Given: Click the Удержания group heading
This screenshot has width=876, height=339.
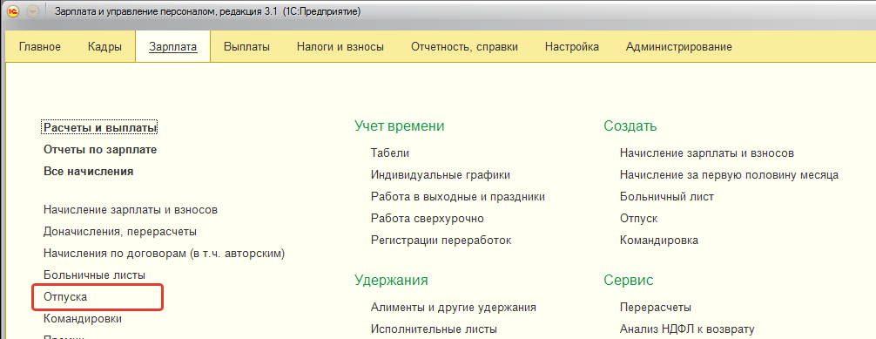Looking at the screenshot, I should point(391,281).
